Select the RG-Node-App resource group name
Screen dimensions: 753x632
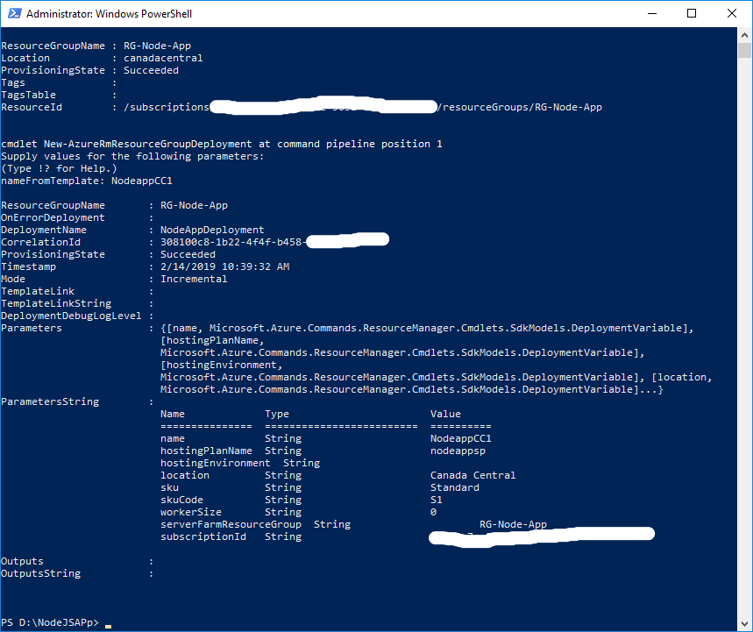pyautogui.click(x=156, y=45)
